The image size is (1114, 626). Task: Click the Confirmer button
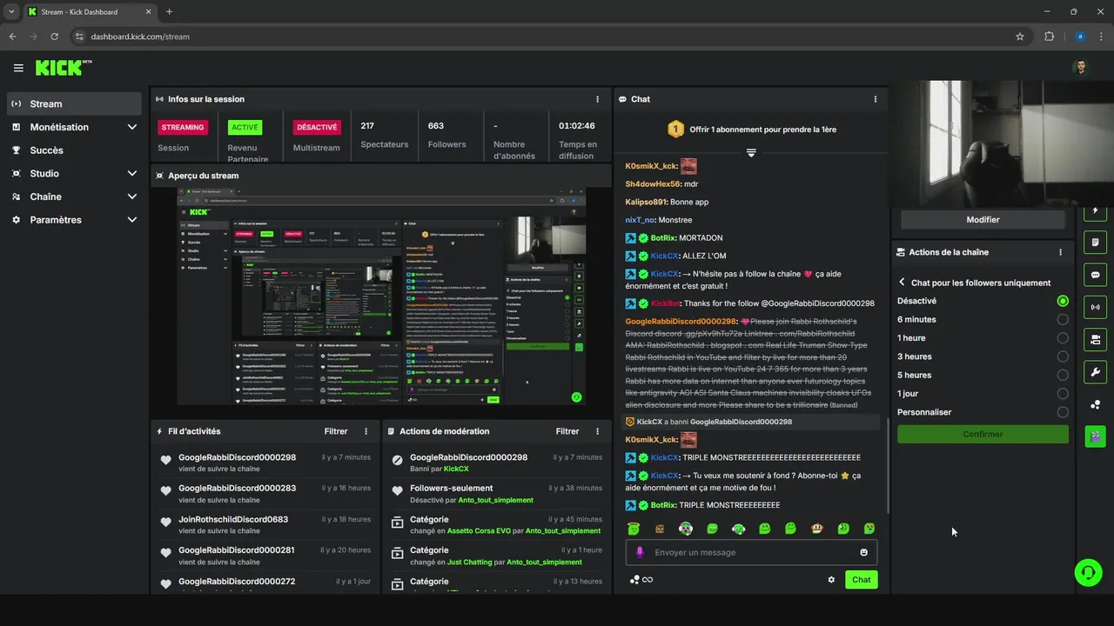pyautogui.click(x=983, y=434)
